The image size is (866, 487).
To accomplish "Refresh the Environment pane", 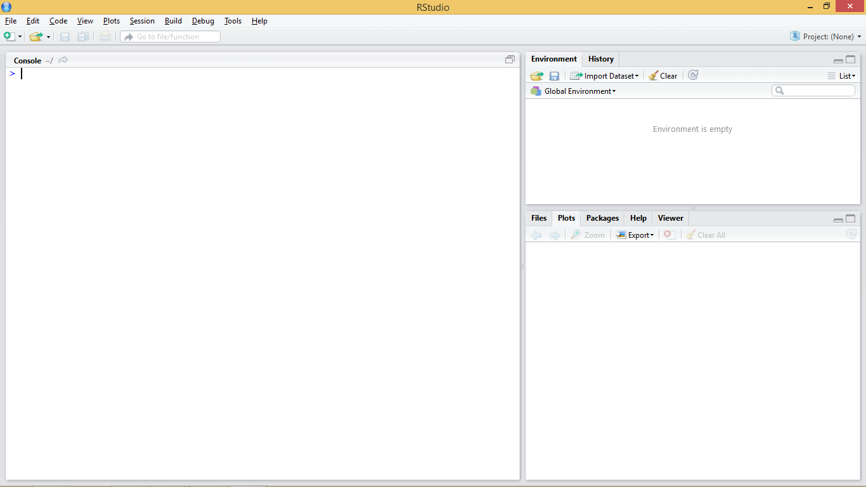I will tap(693, 75).
